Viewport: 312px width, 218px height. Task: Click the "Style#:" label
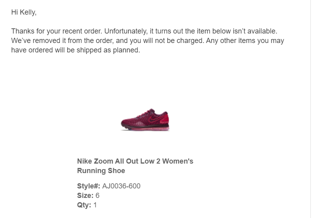pyautogui.click(x=88, y=186)
